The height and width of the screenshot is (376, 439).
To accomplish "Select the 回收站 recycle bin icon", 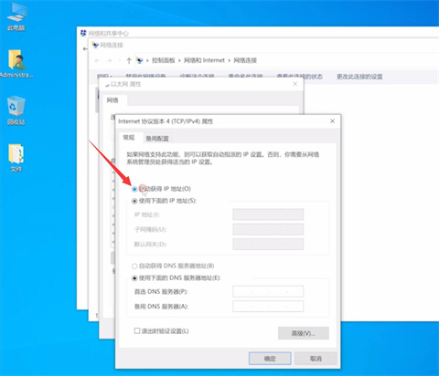I will (x=16, y=110).
